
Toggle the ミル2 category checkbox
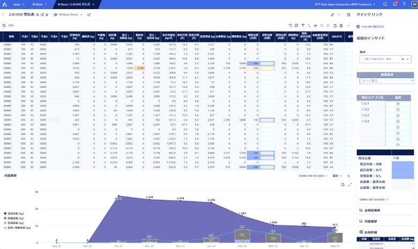pos(397,109)
